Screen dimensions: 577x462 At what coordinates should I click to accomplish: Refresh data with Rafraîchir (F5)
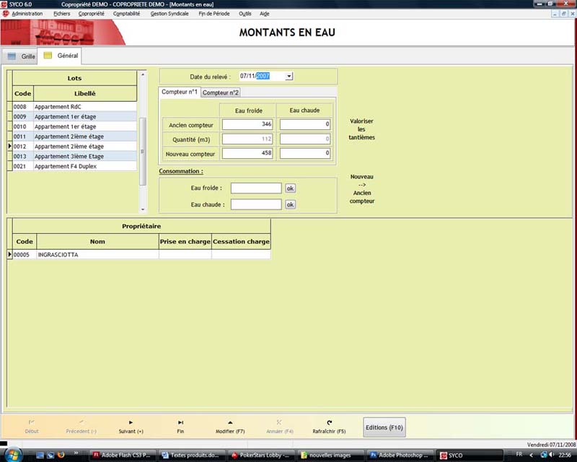point(329,427)
